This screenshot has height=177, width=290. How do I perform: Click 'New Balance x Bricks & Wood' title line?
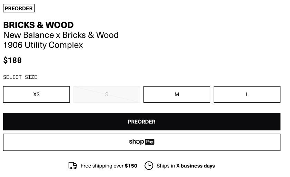pos(61,35)
